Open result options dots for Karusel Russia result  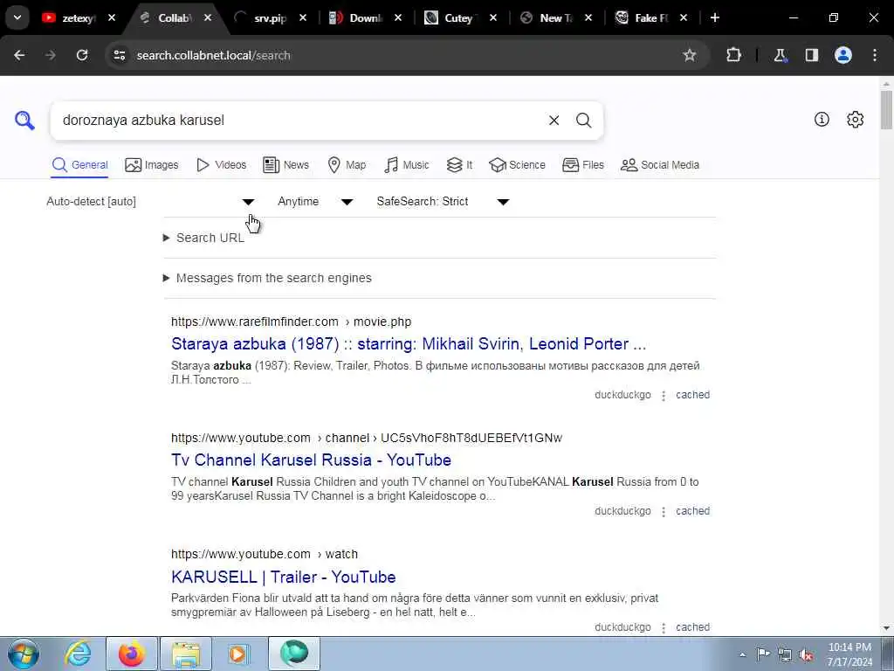point(664,512)
